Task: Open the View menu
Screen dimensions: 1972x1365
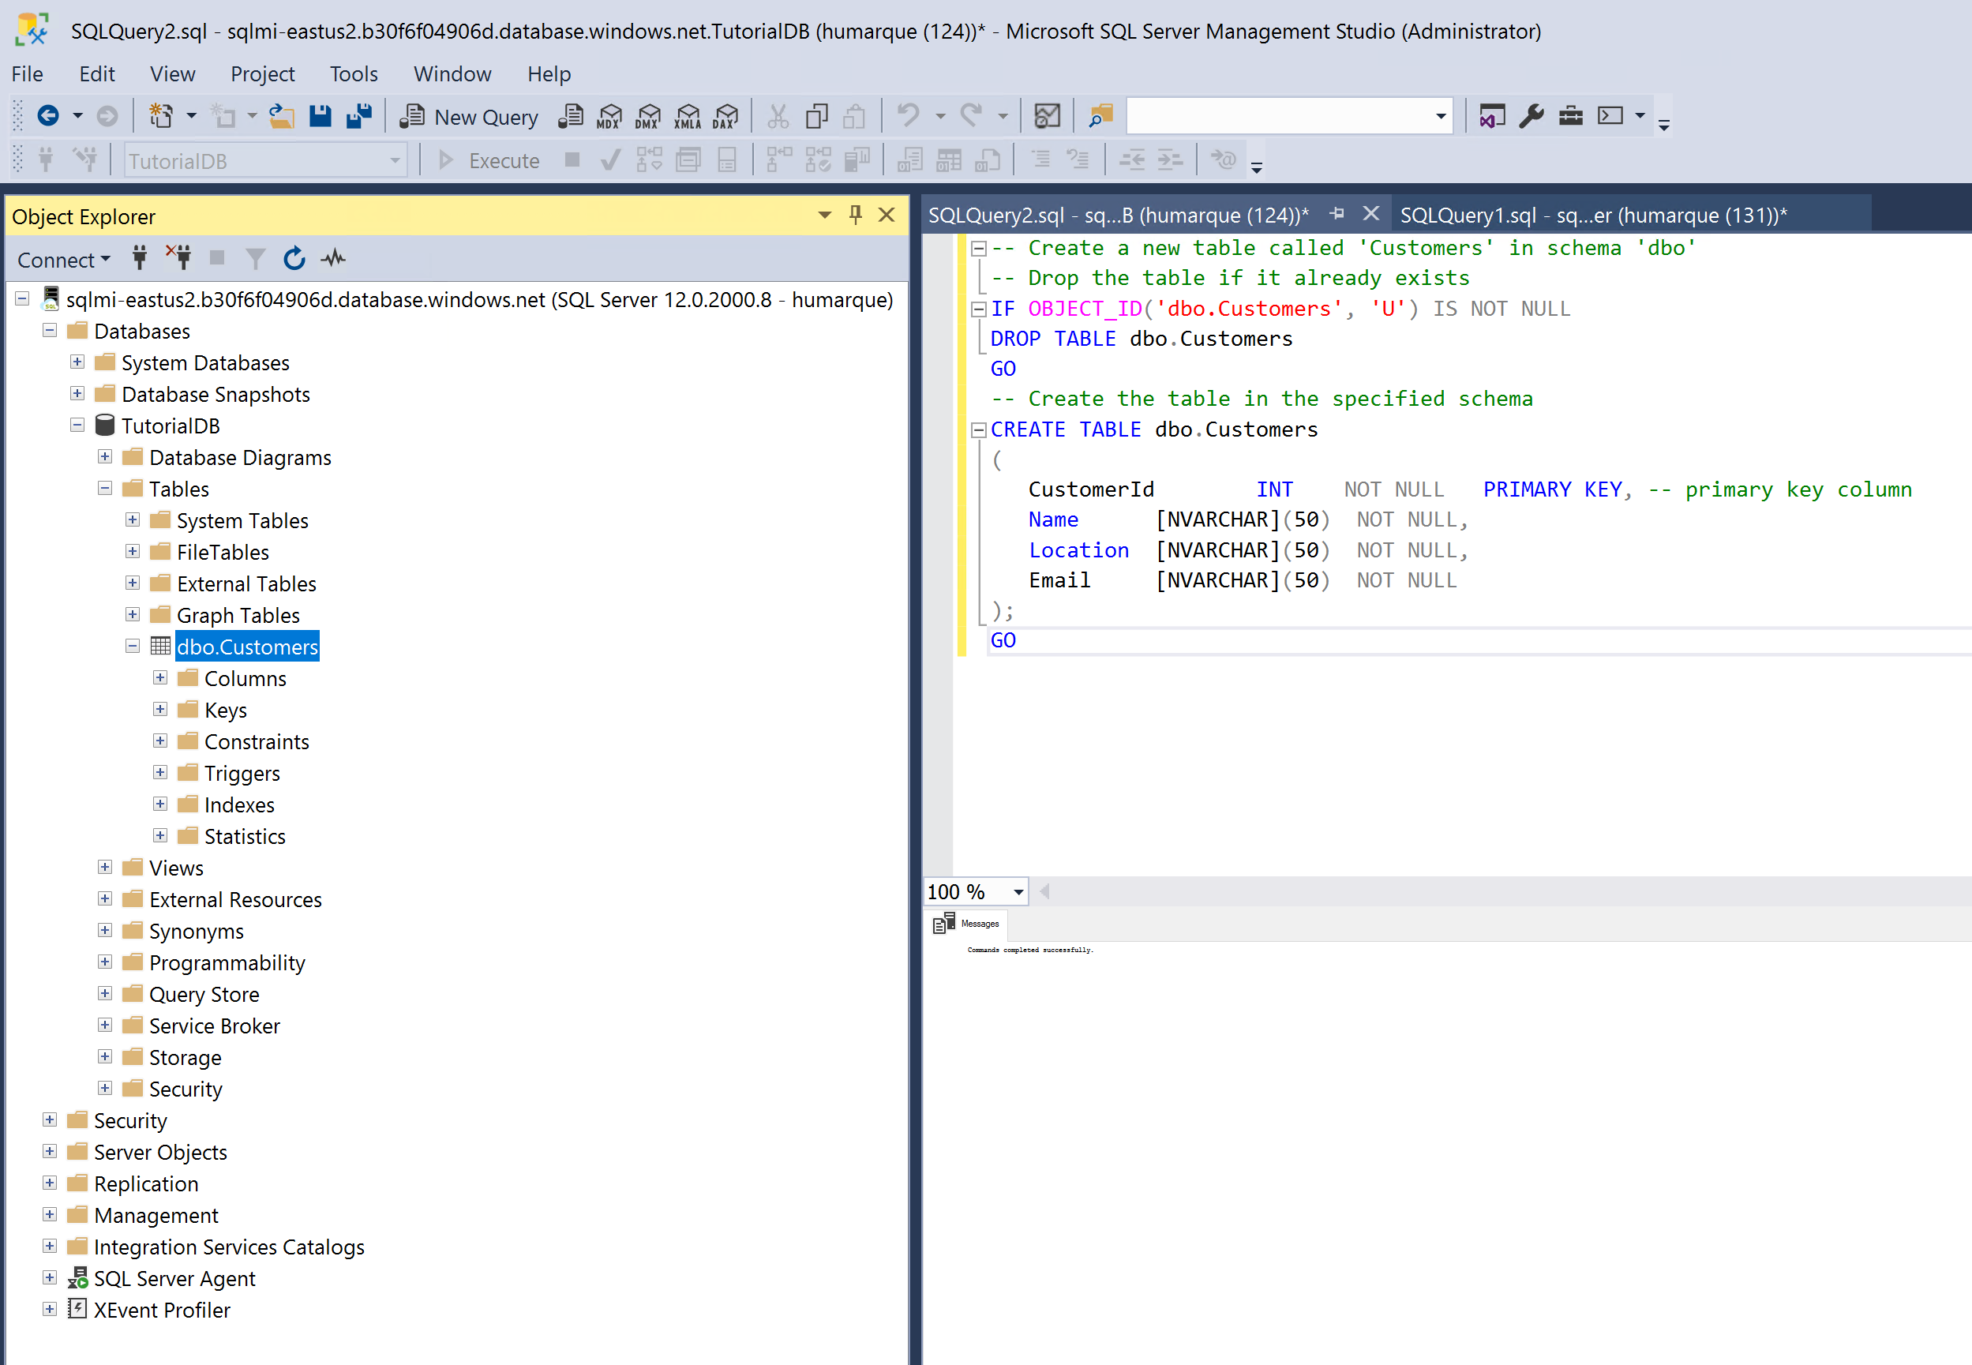Action: 172,74
